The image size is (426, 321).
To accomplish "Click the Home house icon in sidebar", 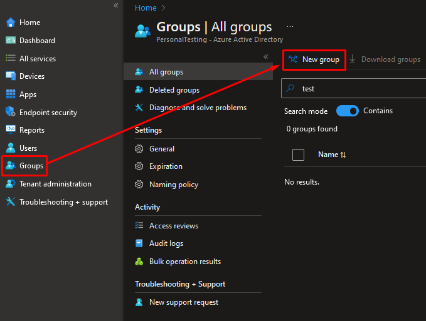I will pyautogui.click(x=11, y=22).
